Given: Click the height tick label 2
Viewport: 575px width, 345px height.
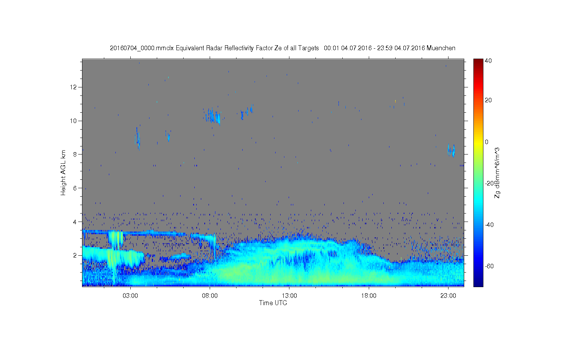Looking at the screenshot, I should (76, 255).
